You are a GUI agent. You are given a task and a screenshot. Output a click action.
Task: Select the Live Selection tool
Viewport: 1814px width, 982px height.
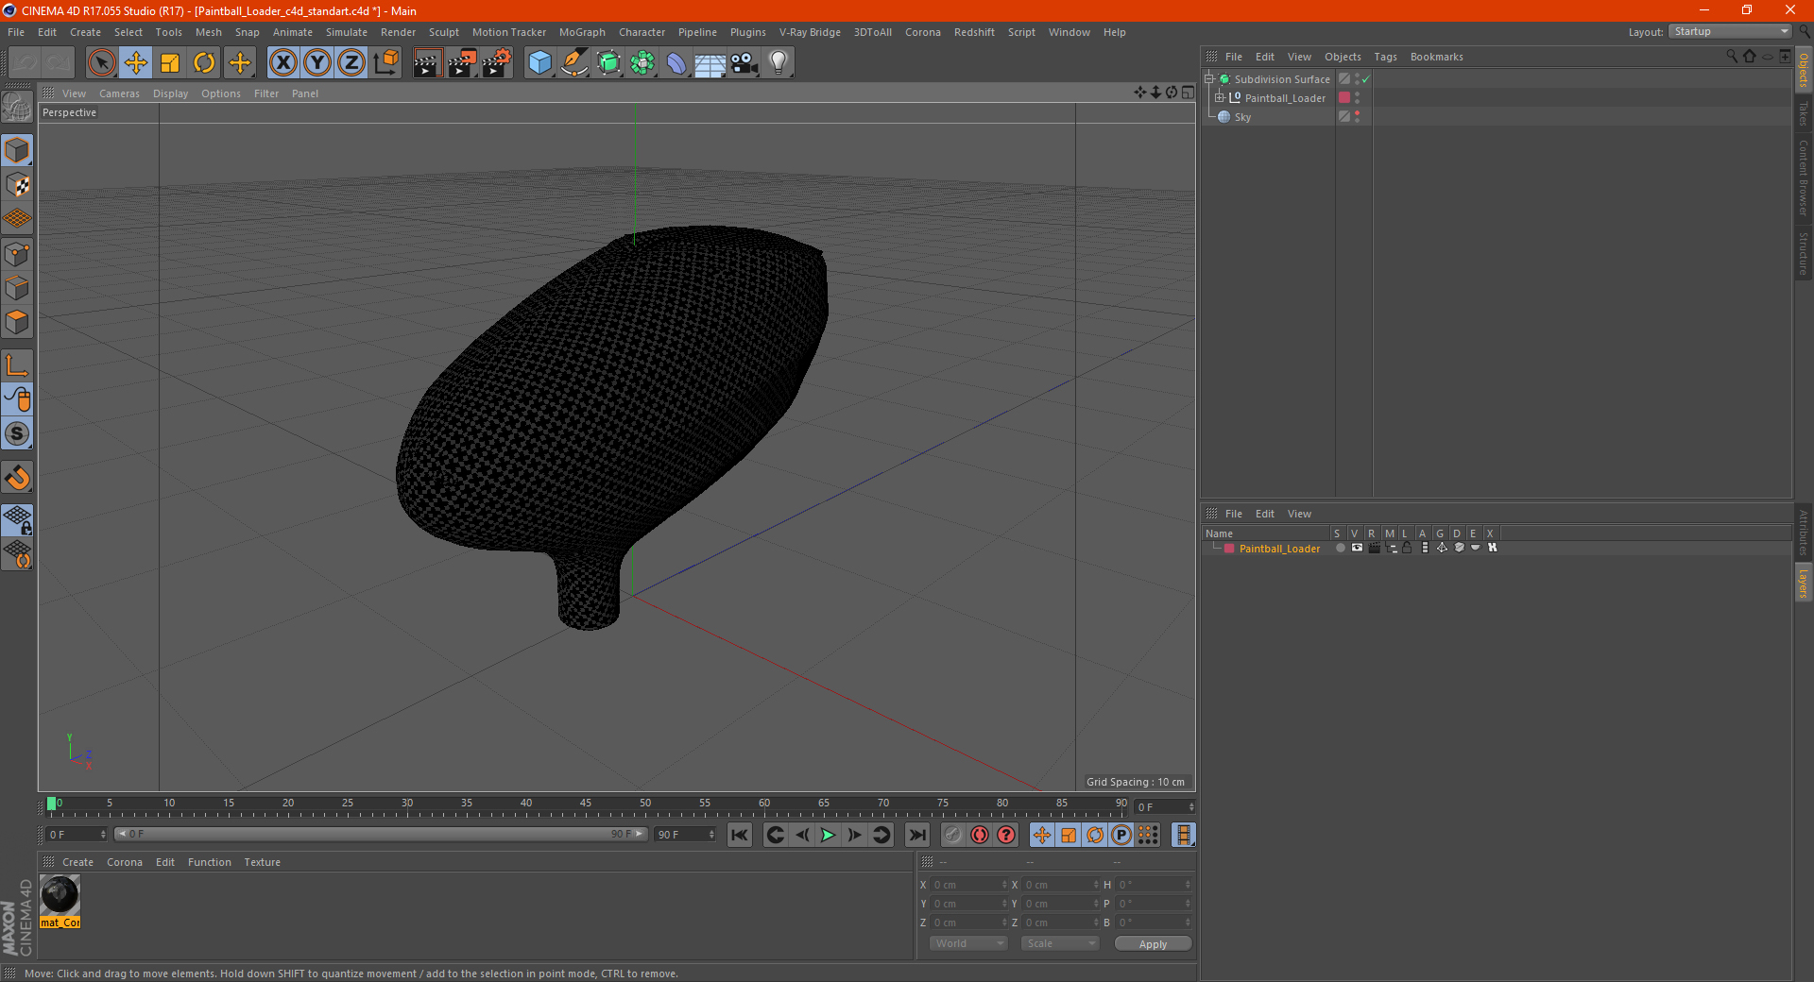click(101, 63)
